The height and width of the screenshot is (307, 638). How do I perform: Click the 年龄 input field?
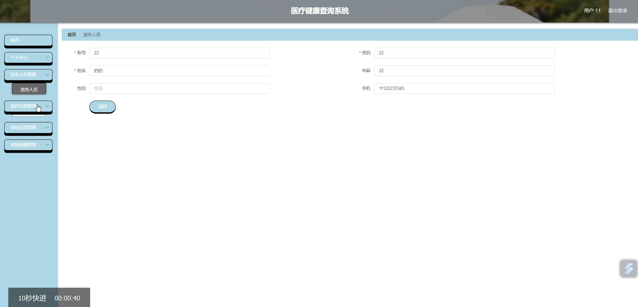click(x=464, y=71)
